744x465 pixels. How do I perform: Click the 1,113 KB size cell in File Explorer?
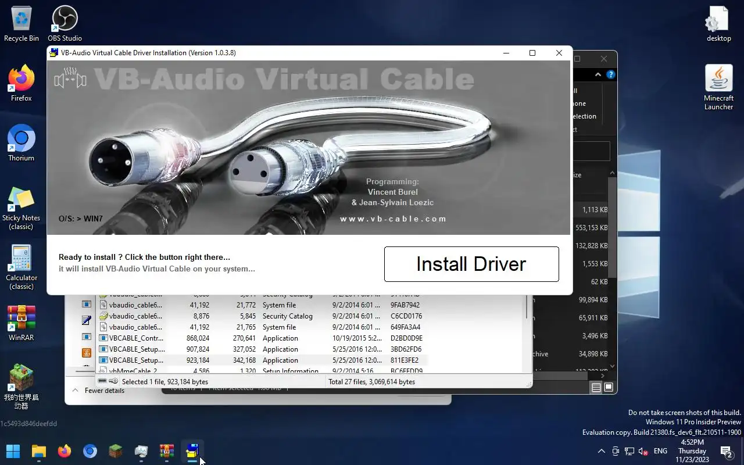click(x=595, y=210)
